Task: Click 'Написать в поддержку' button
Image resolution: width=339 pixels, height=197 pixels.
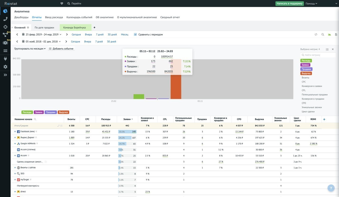Action: 290,4
